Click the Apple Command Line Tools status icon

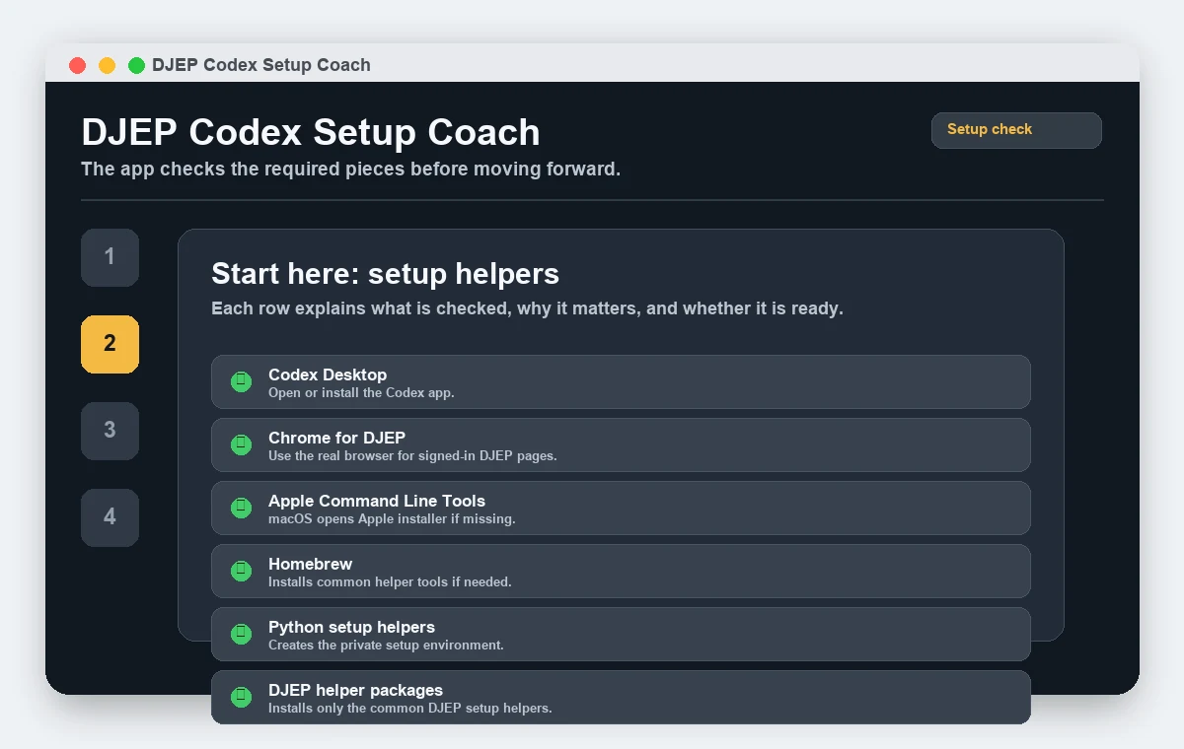(241, 508)
